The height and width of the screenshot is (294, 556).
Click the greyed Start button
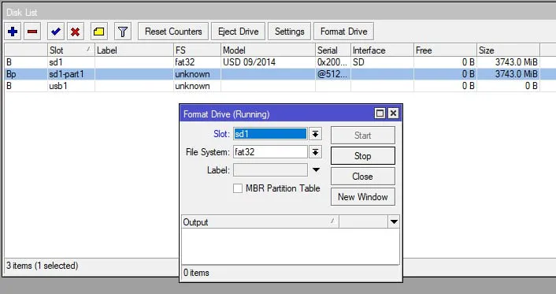[x=363, y=136]
